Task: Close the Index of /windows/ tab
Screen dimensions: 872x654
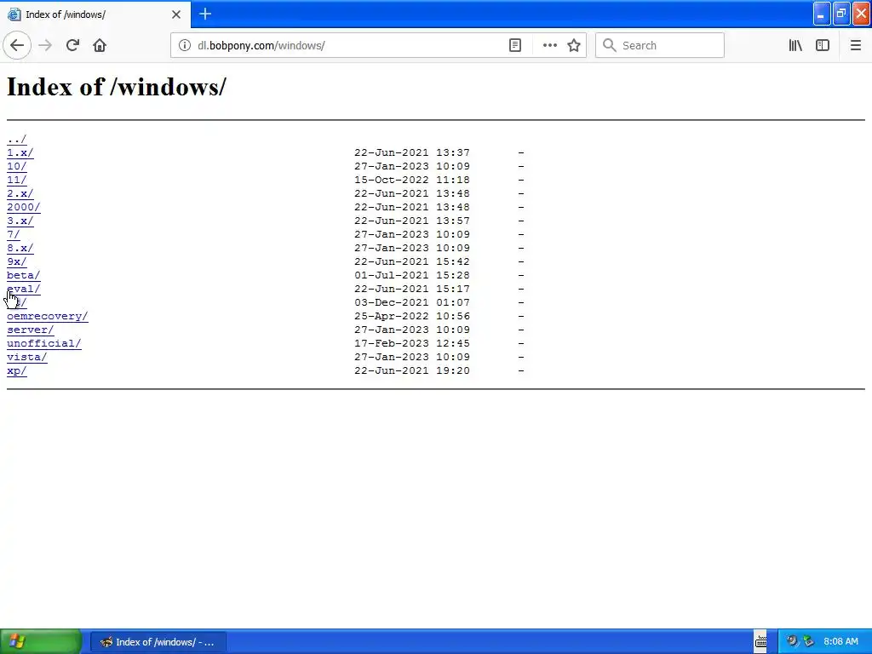Action: tap(176, 14)
